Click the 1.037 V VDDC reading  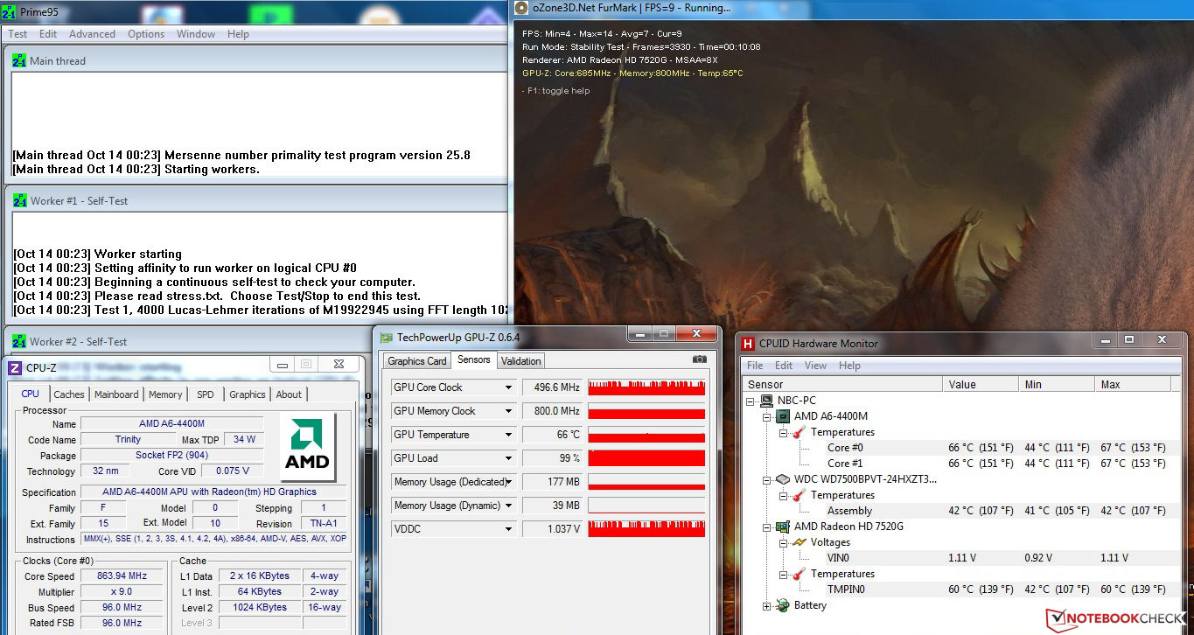click(x=552, y=529)
